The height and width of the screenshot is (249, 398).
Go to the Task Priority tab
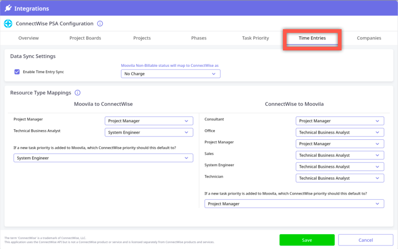[x=255, y=38]
